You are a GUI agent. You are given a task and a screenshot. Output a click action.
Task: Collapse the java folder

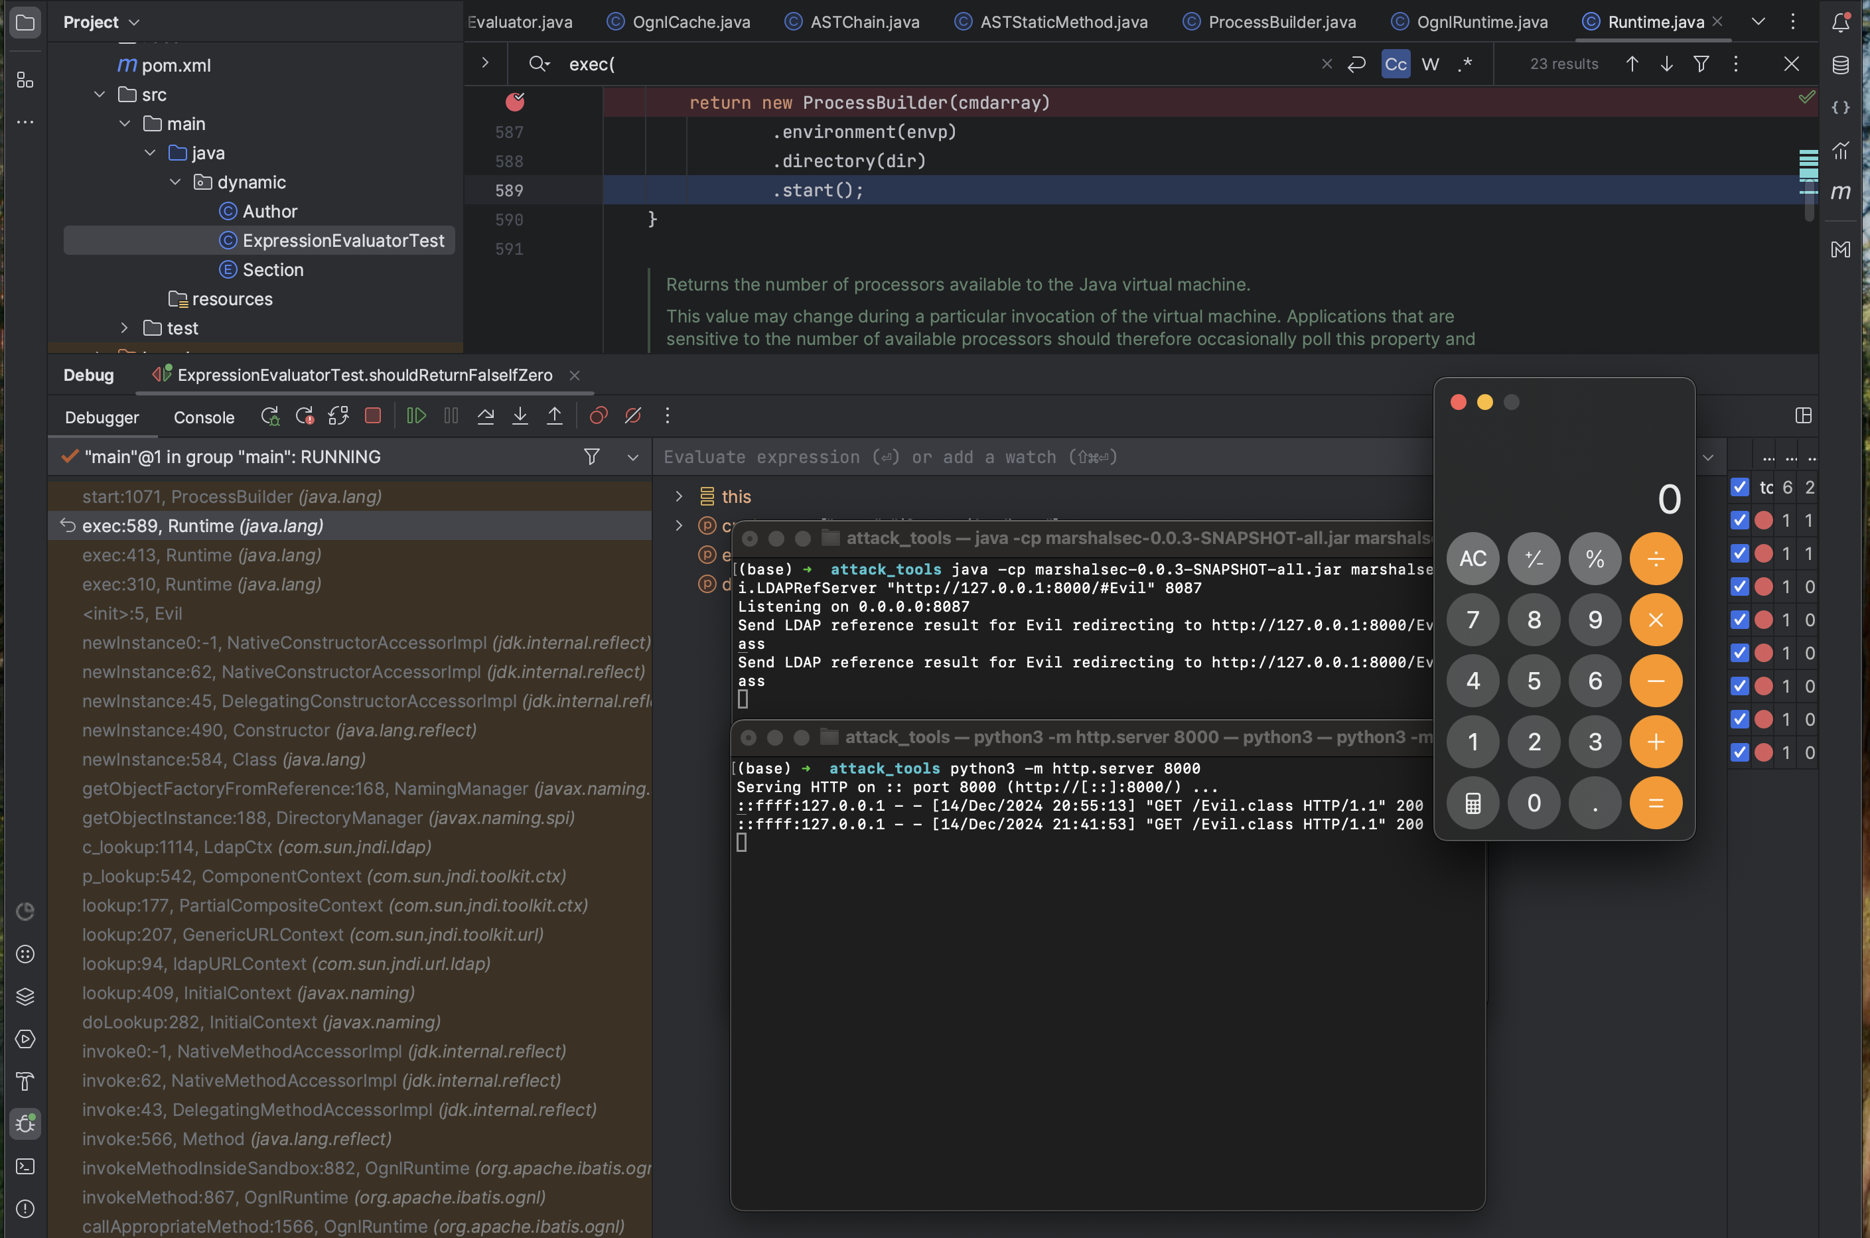tap(150, 153)
